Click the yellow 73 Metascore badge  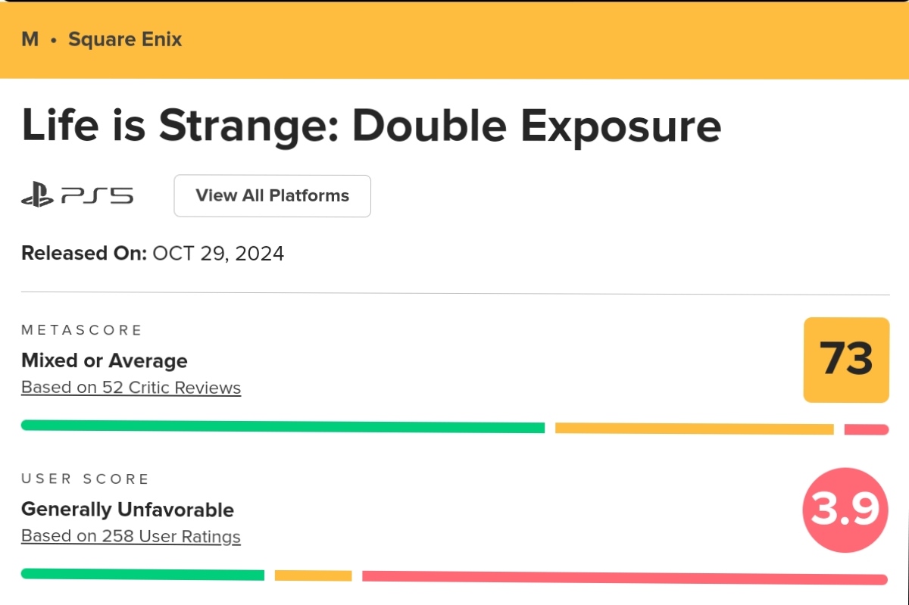click(x=846, y=360)
